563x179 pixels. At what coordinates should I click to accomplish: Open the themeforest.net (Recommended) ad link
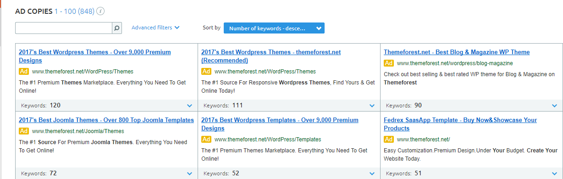coord(271,56)
